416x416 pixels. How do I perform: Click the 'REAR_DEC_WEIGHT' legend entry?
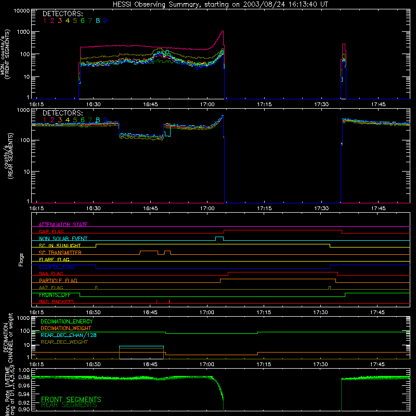[64, 342]
